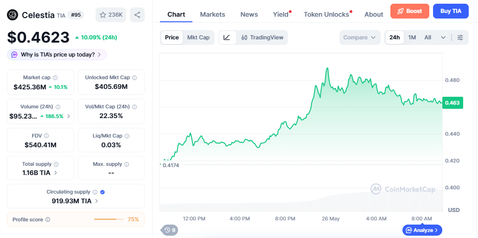Click the Boost button
478x238 pixels.
410,11
